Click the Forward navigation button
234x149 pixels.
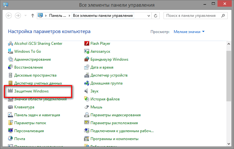tap(18, 16)
